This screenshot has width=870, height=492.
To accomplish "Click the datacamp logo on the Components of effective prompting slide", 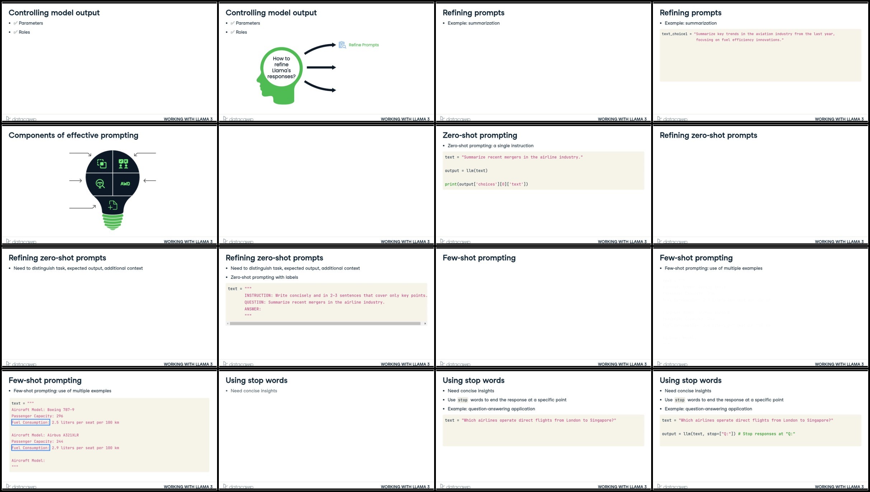I will [x=21, y=241].
